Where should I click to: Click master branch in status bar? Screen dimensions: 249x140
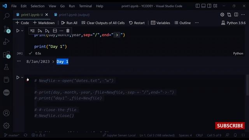click(12, 135)
